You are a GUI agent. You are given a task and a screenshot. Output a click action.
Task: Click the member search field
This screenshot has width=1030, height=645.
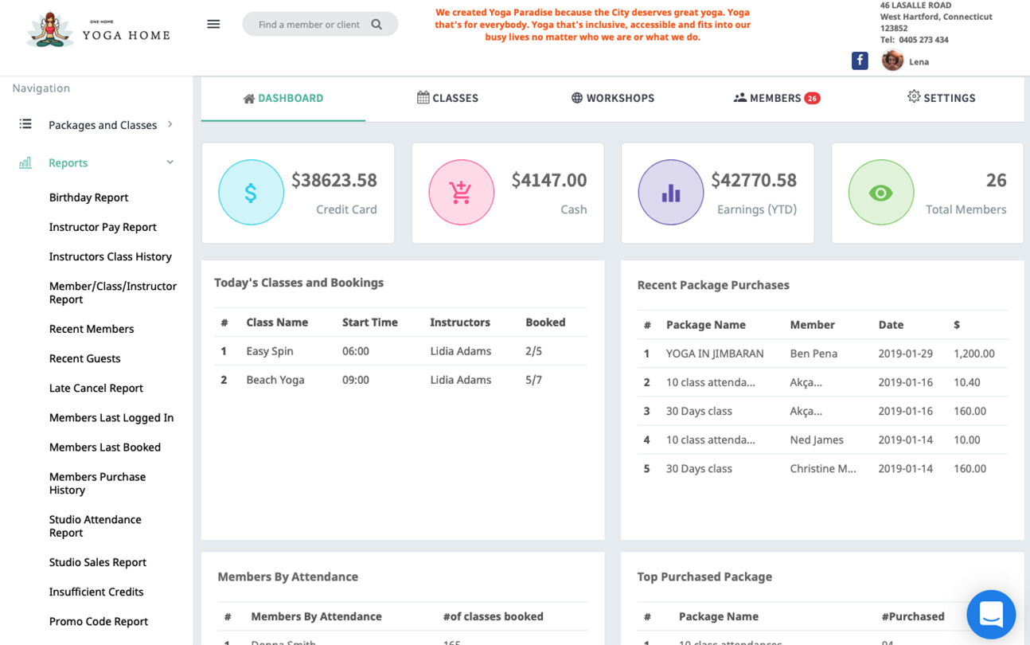(310, 25)
